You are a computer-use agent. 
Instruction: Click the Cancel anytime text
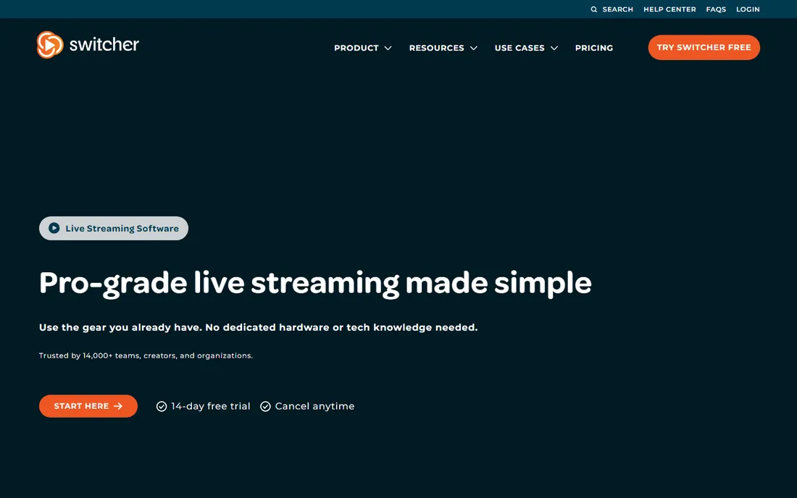[314, 406]
